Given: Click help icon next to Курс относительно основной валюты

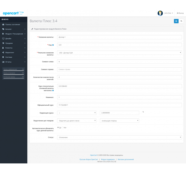Looking at the screenshot, I should (53, 90).
